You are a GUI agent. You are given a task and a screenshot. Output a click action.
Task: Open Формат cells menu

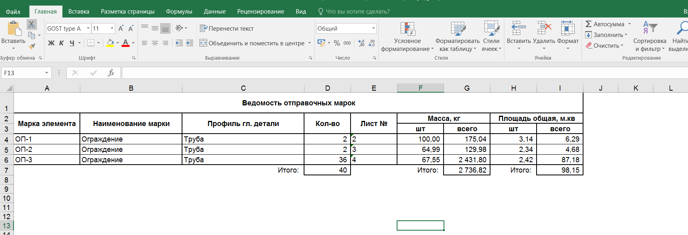pos(568,35)
